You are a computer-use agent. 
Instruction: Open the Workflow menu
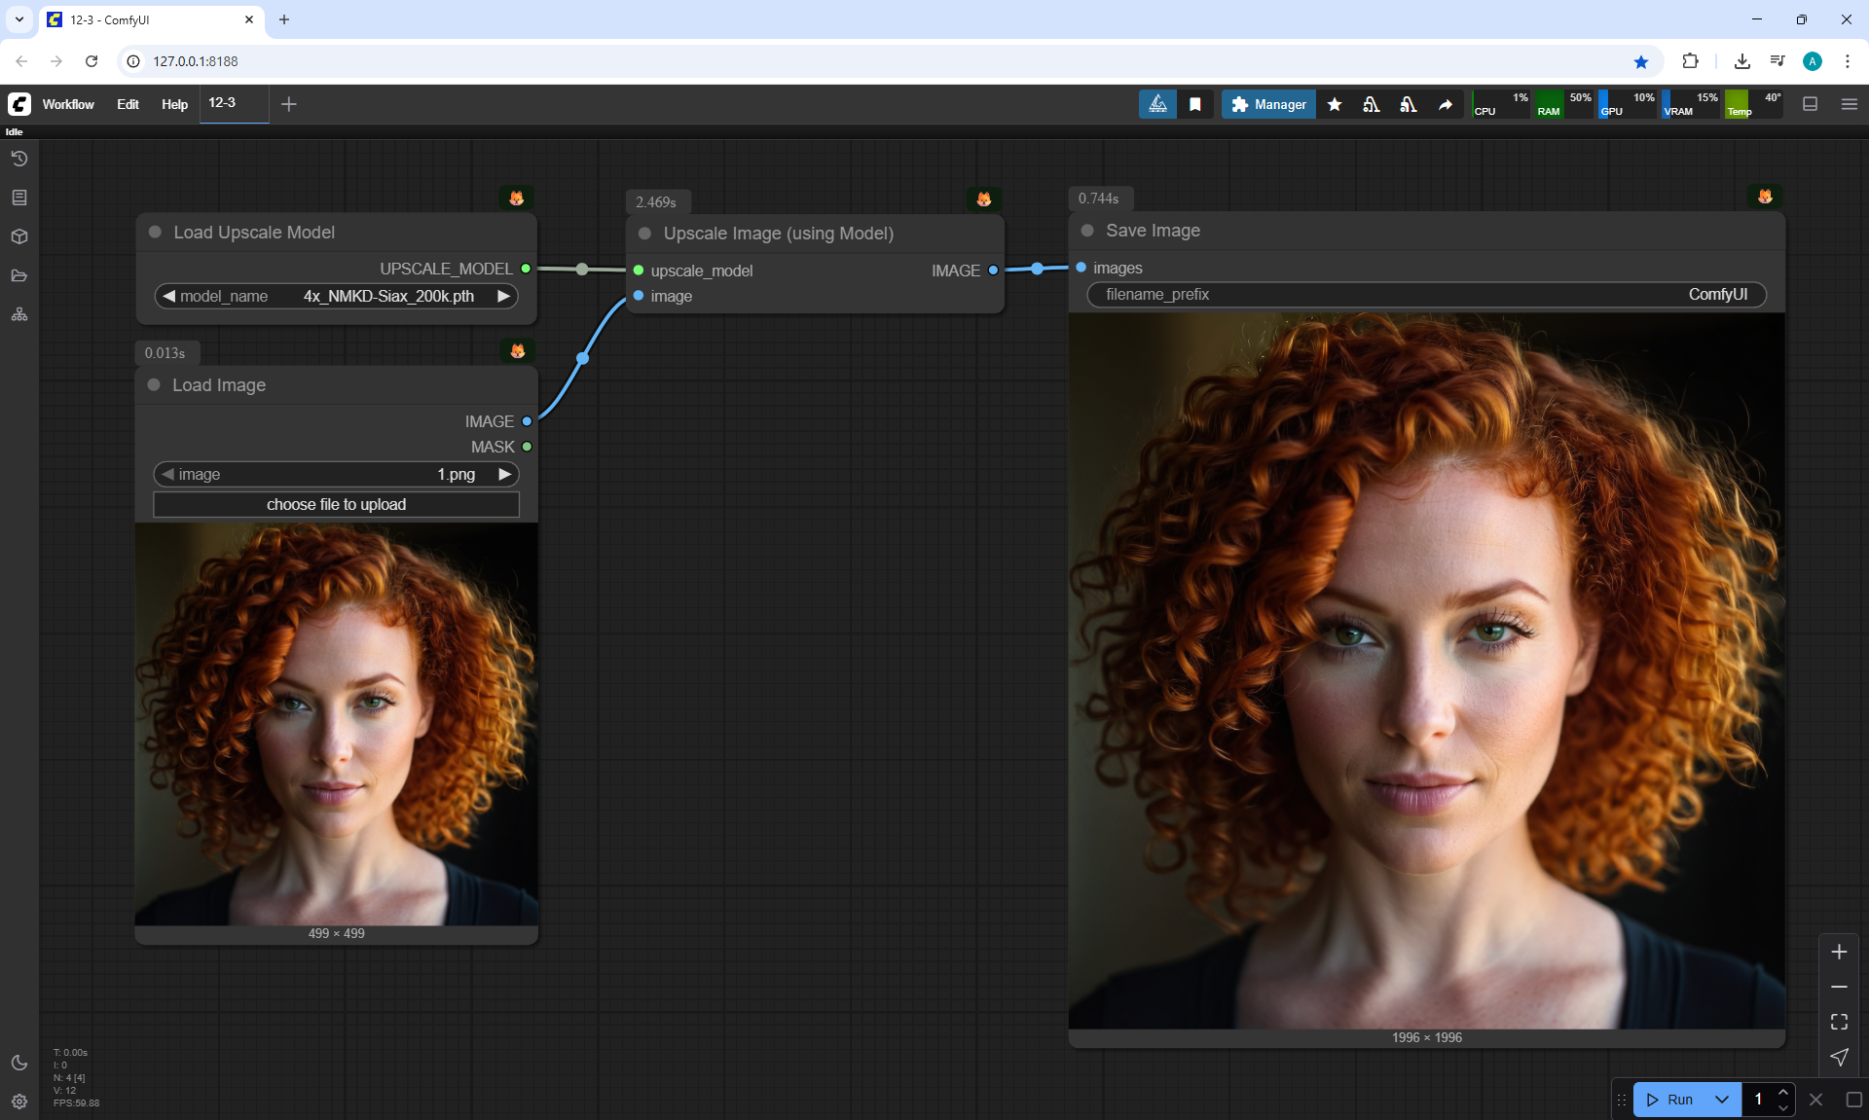pyautogui.click(x=68, y=104)
